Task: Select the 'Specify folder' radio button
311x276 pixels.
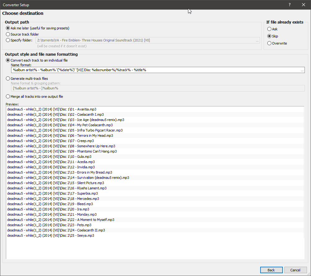Action: (x=8, y=40)
